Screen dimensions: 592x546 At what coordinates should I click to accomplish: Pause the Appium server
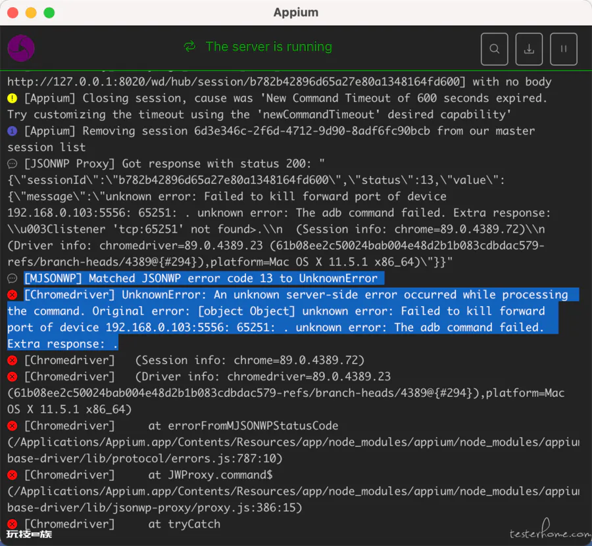click(x=563, y=49)
